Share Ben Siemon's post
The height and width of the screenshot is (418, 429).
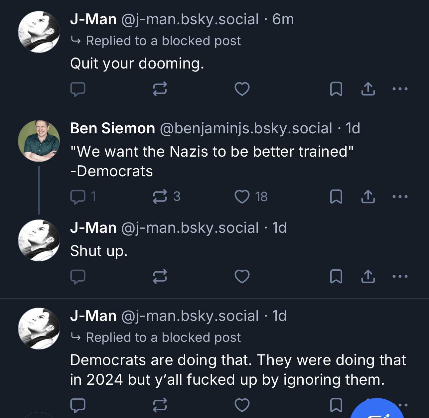368,197
